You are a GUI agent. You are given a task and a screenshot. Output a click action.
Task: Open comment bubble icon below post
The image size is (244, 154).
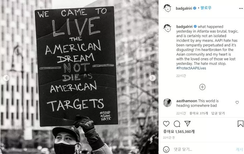pyautogui.click(x=177, y=124)
